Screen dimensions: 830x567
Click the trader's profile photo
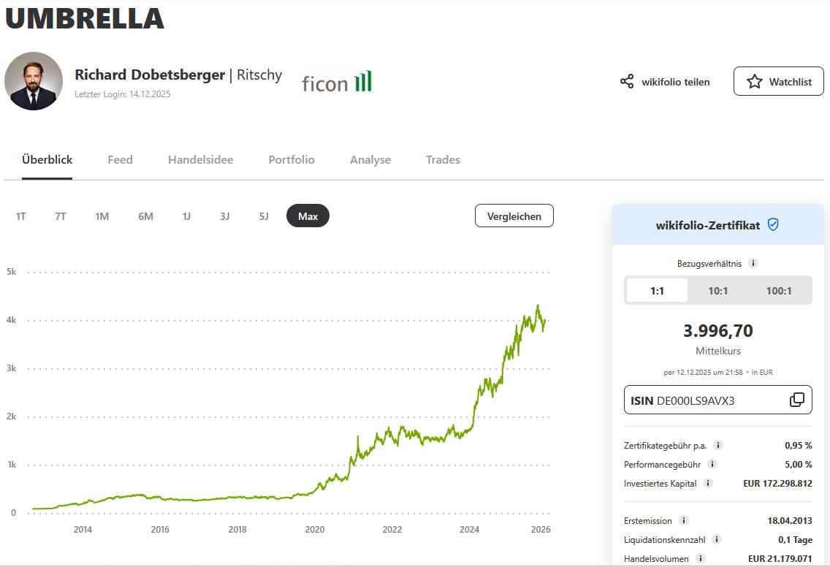click(x=34, y=81)
